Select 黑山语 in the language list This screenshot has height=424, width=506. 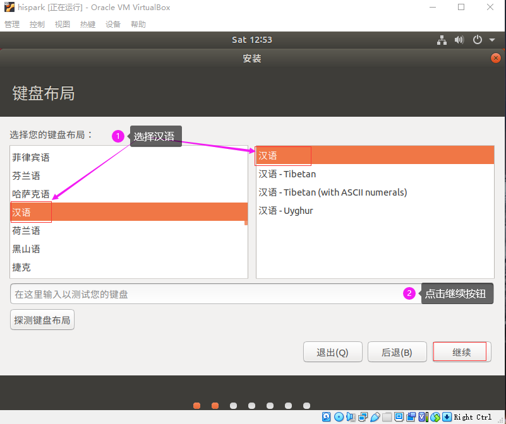[x=129, y=249]
